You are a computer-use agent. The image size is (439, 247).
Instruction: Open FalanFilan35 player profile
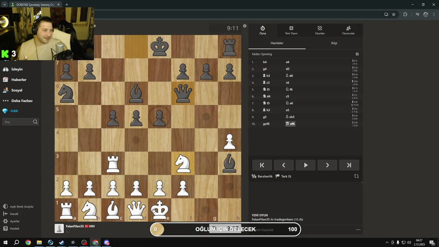[75, 226]
